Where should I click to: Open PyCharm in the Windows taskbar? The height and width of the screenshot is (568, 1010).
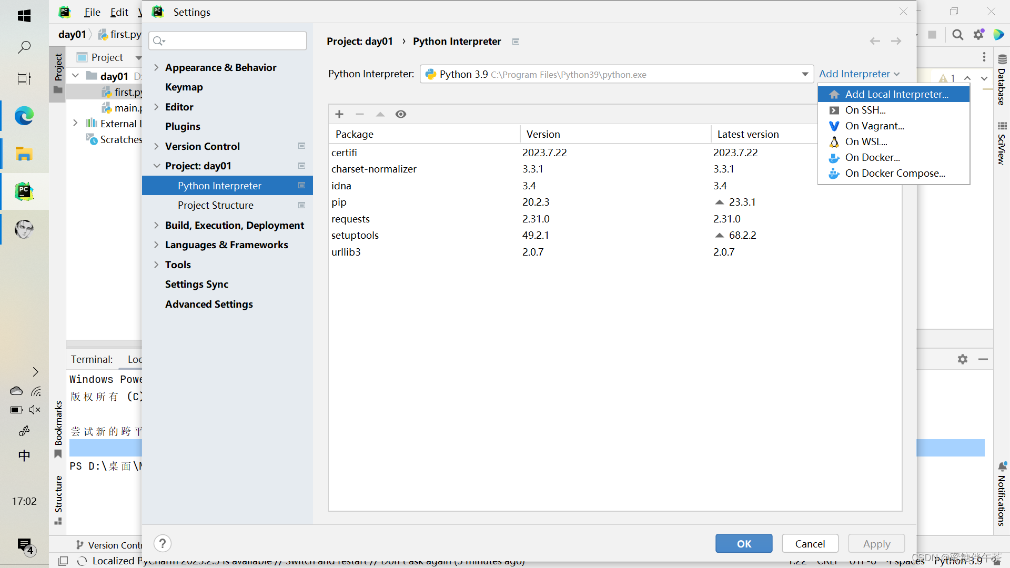pos(24,191)
